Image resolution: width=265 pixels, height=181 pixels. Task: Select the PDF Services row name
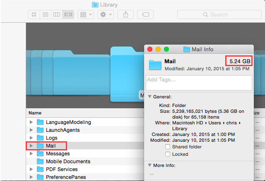[x=62, y=169]
